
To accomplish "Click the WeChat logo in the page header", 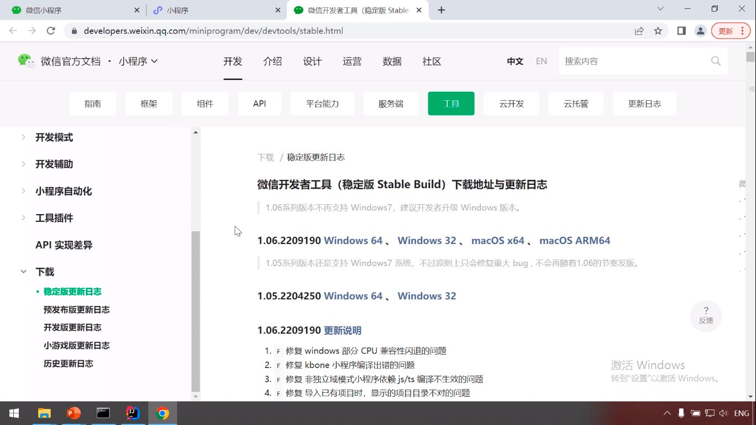I will [25, 61].
